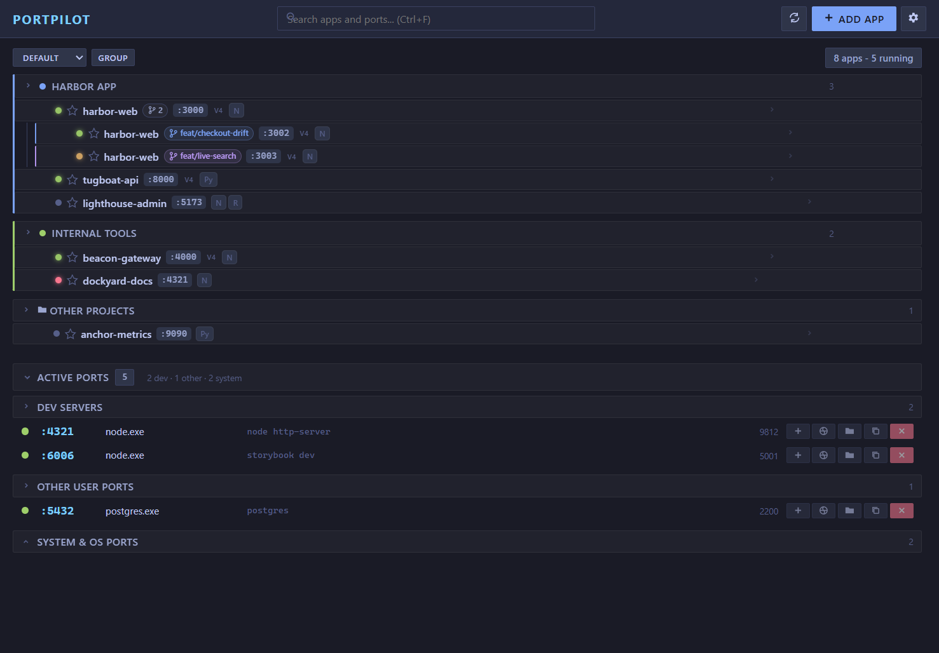Screen dimensions: 939x653
Task: Expand beacon-gateway row details chevron
Action: [x=772, y=256]
